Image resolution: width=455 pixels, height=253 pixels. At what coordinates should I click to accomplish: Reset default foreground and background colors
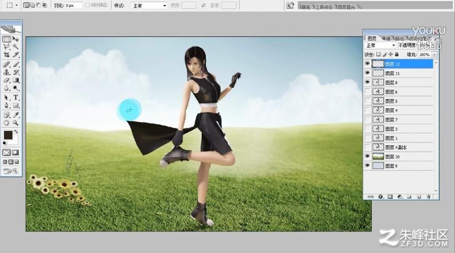tap(5, 143)
